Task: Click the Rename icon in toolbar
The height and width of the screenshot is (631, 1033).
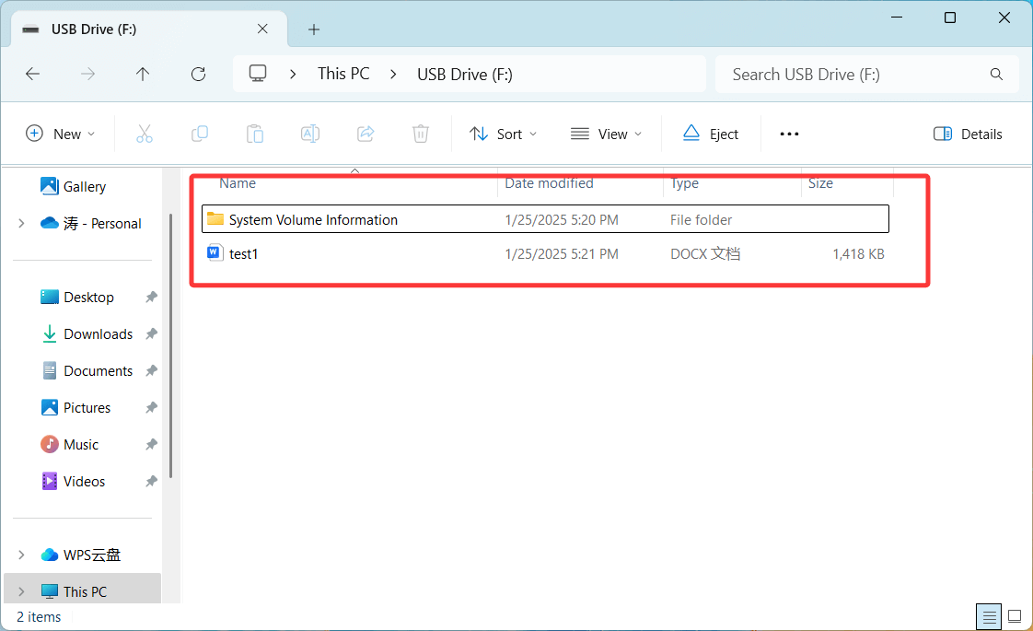Action: (x=310, y=134)
